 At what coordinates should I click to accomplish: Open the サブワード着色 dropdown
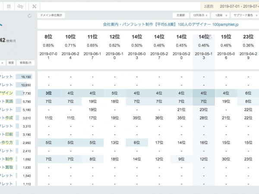(245, 16)
